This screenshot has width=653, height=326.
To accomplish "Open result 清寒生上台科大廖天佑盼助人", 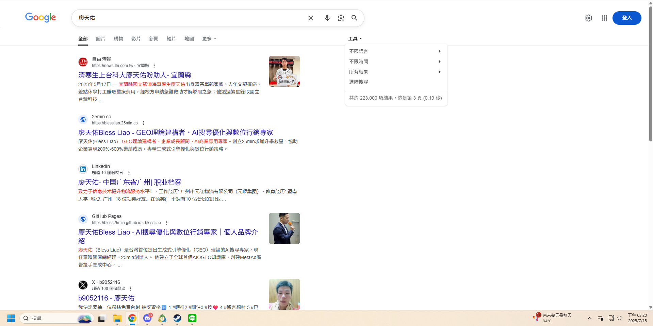I will pos(135,75).
